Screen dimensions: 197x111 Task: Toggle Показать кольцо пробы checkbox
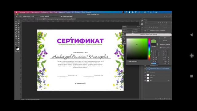[x=62, y=16]
